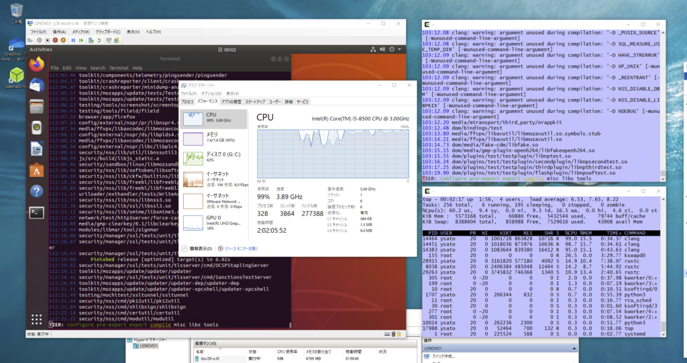Open the Recycle Bin desktop icon

click(16, 11)
